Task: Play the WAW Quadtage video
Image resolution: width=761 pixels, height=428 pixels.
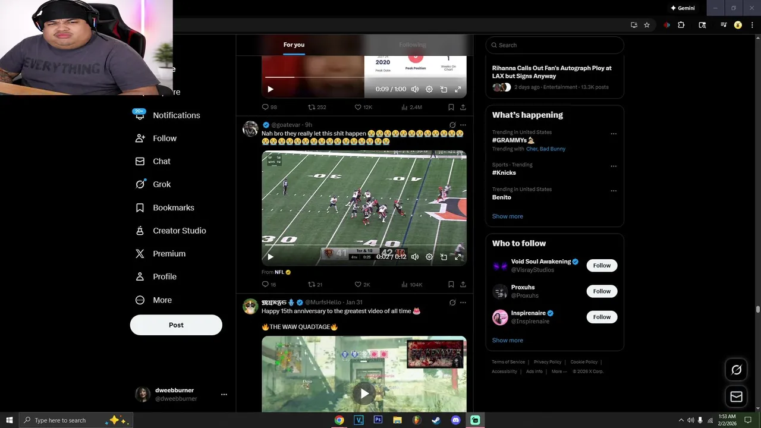Action: 364,393
